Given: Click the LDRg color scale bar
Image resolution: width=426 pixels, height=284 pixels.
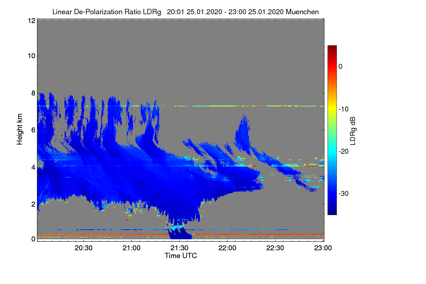Looking at the screenshot, I should point(332,130).
